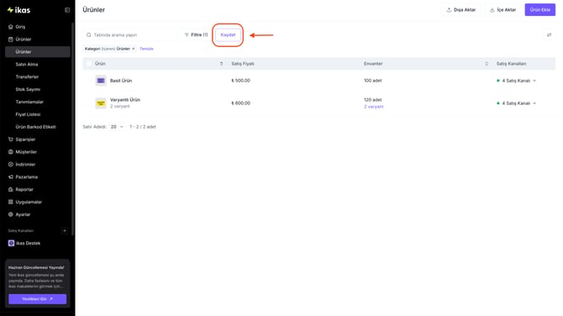563x316 pixels.
Task: Click the highlighted Kaydet button
Action: coord(228,34)
